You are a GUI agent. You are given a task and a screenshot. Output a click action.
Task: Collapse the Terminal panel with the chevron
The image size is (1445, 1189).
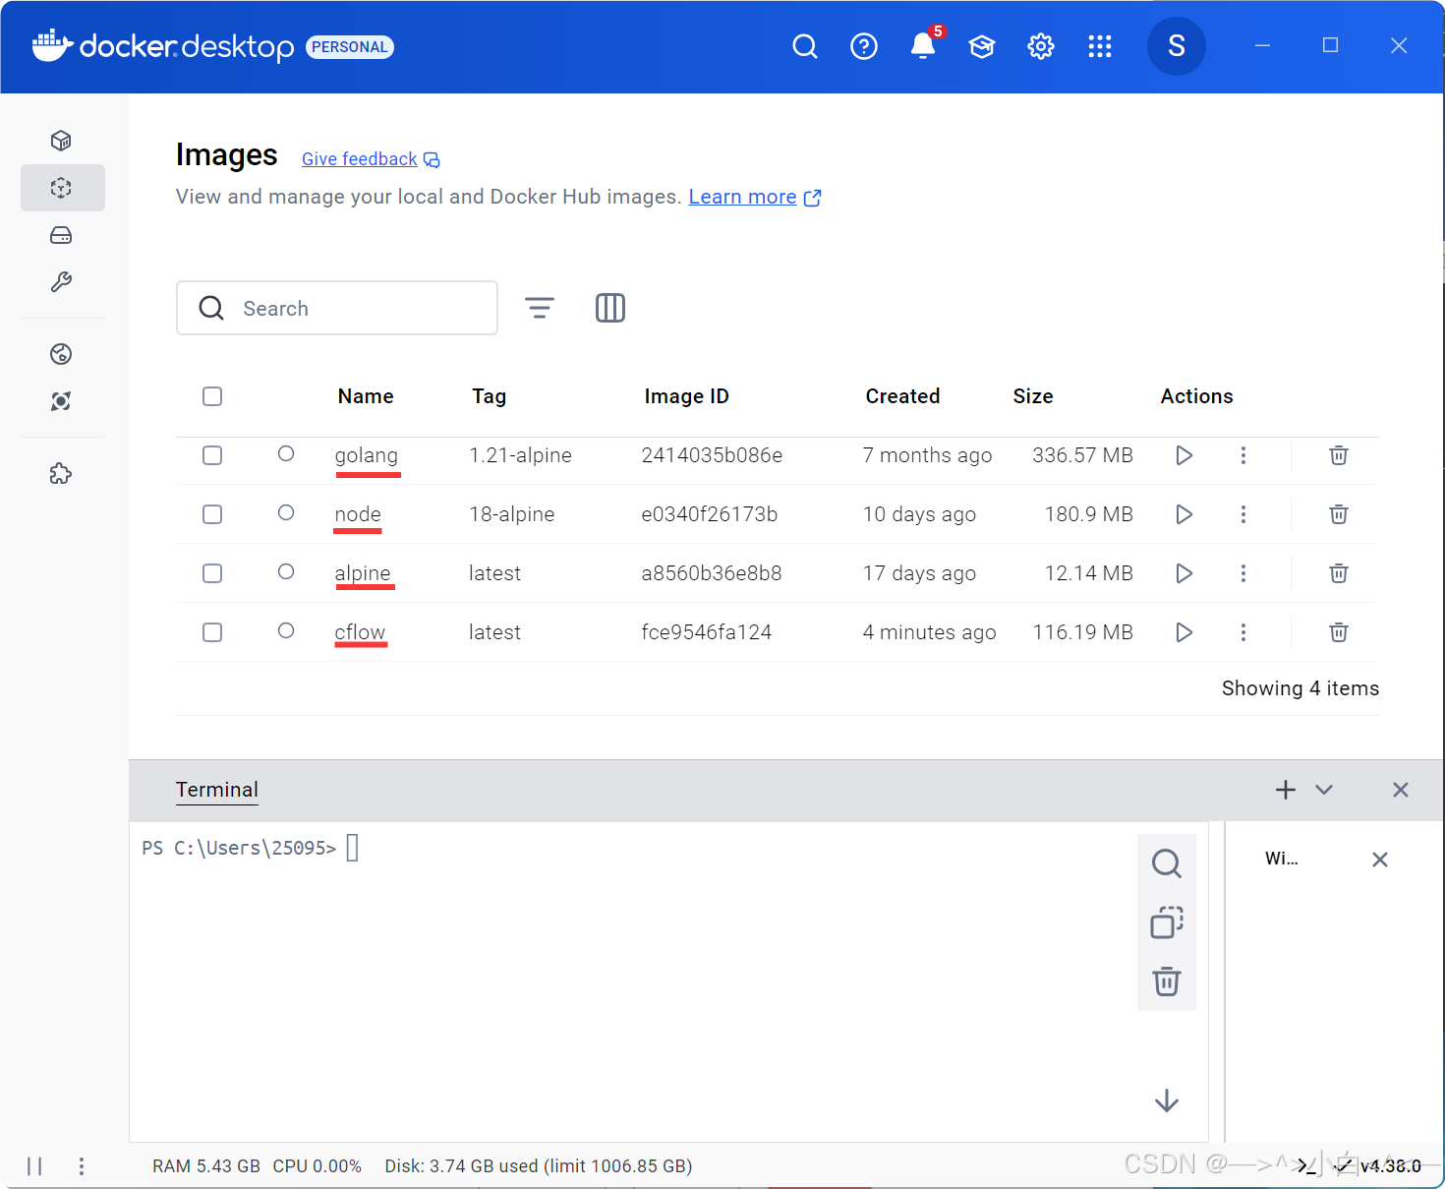click(1324, 790)
